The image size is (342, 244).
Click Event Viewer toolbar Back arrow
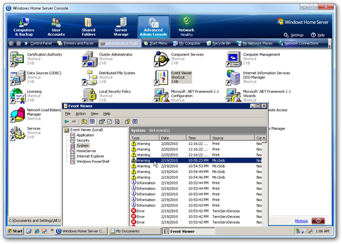(x=66, y=122)
